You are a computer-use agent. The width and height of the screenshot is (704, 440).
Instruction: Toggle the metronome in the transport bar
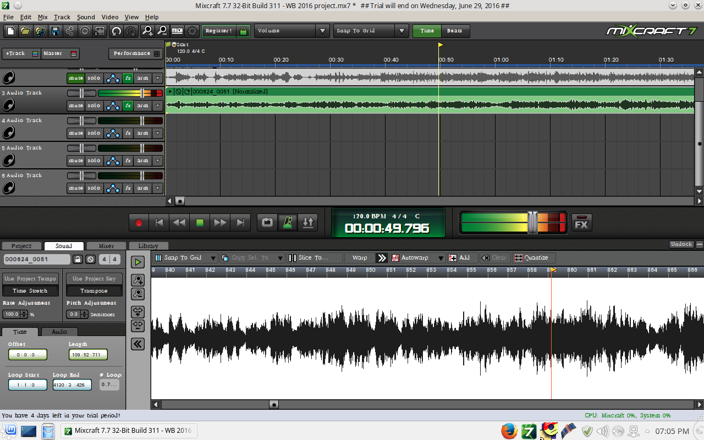[x=288, y=222]
